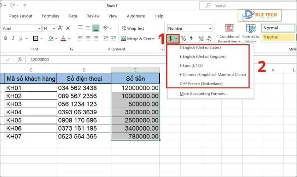The height and width of the screenshot is (177, 297).
Task: Click the Borders icon
Action: pyautogui.click(x=36, y=39)
